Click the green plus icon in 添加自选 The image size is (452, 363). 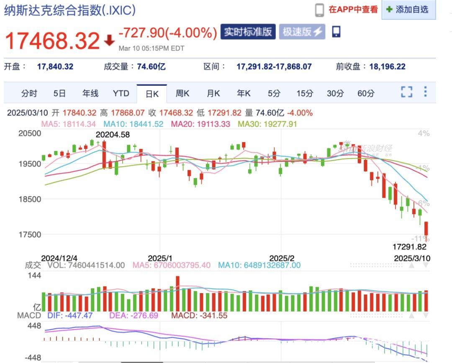click(x=389, y=10)
